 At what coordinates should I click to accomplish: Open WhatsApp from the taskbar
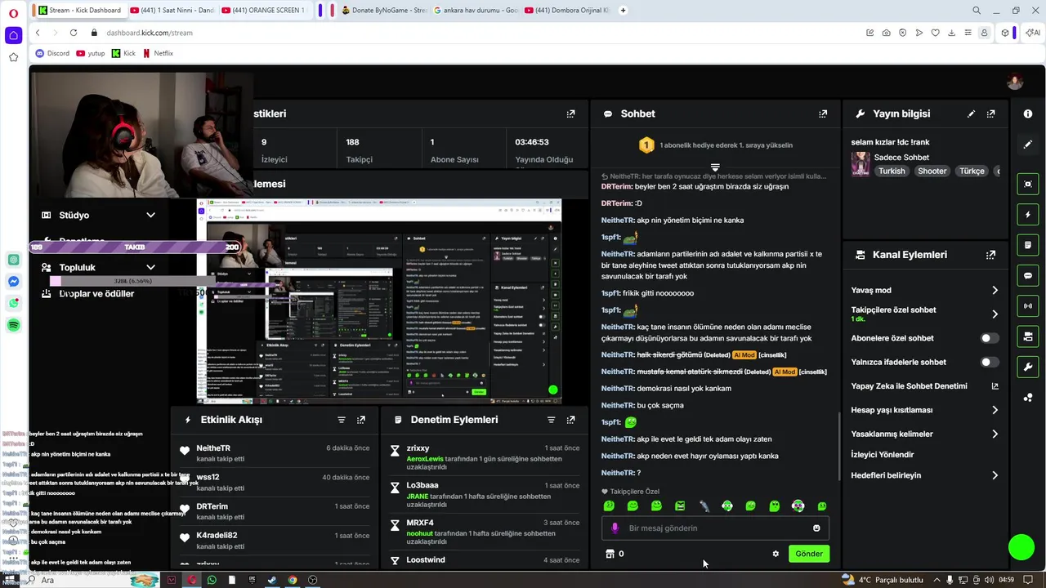coord(212,580)
